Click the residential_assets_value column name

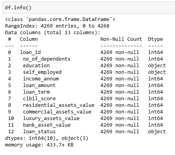58,105
